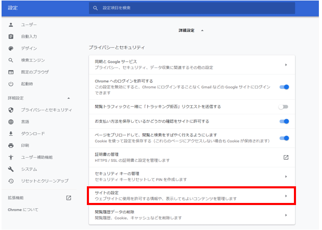Click the 言語 globe icon
Screen dimensions: 322x230
(10, 122)
